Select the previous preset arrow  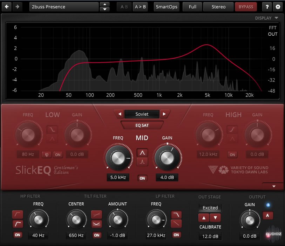tap(105, 4)
